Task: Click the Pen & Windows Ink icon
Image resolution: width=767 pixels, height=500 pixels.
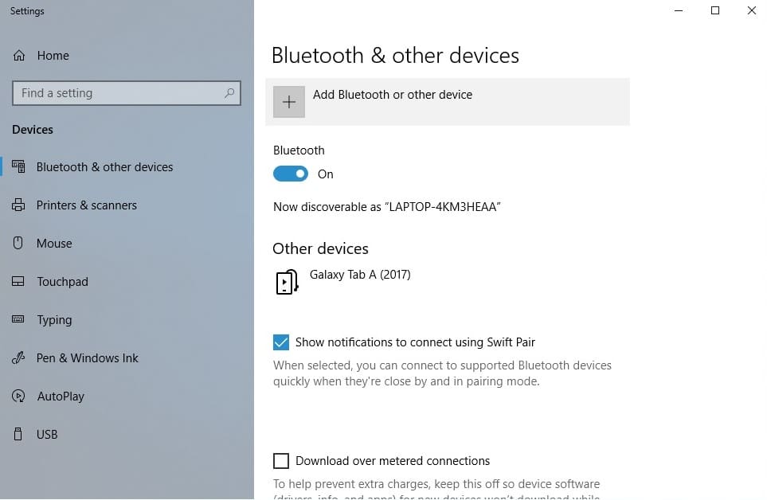Action: point(19,358)
